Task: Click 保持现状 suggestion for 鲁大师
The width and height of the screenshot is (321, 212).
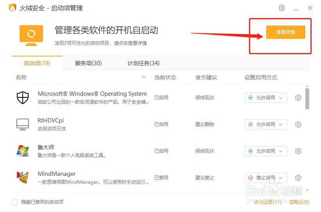Action: [x=205, y=151]
